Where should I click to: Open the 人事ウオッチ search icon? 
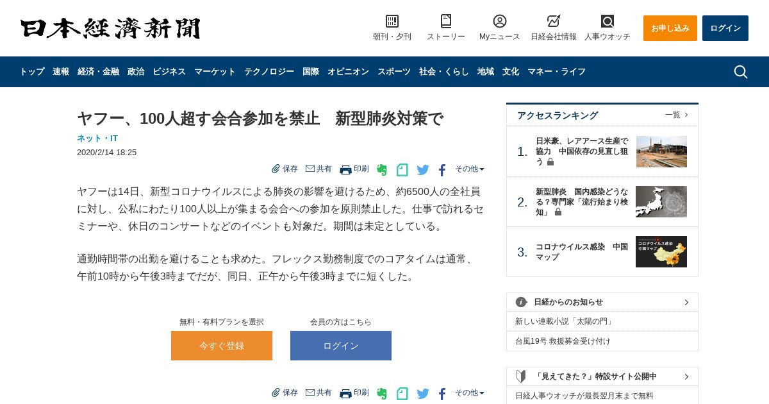(x=608, y=21)
